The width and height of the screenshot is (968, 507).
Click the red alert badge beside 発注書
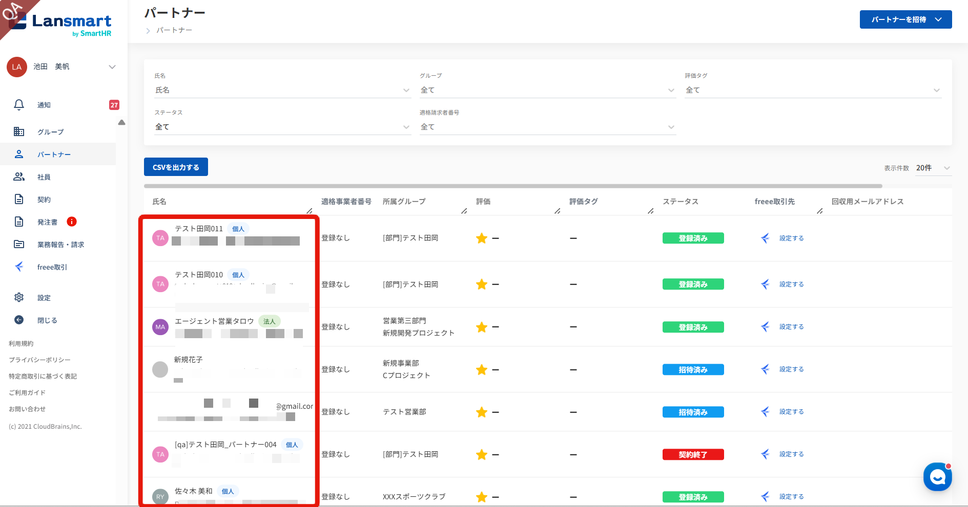pyautogui.click(x=72, y=222)
